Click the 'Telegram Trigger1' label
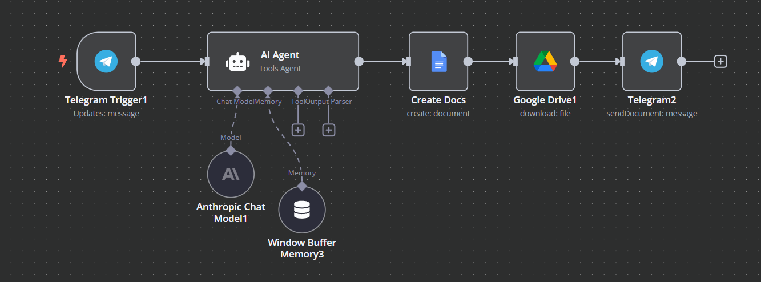The height and width of the screenshot is (282, 761). click(x=106, y=100)
